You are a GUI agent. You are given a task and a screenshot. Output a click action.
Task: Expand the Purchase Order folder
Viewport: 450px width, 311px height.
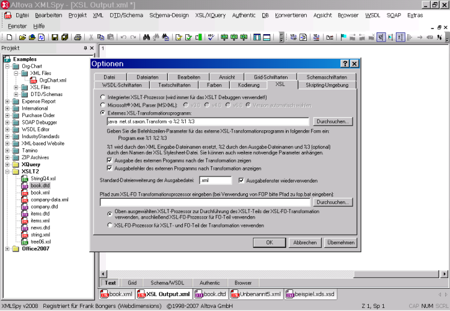7,115
